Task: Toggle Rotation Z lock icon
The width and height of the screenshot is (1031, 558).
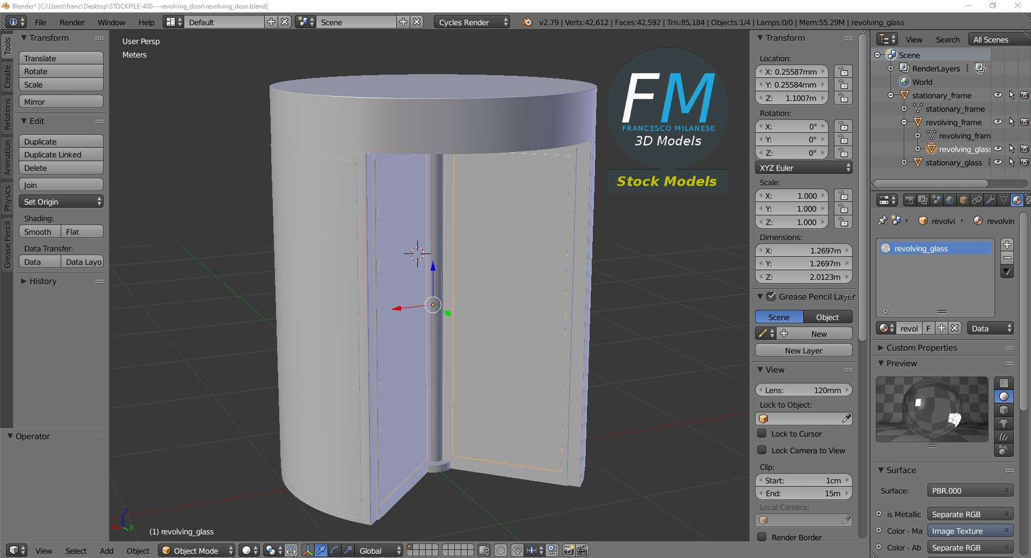Action: (x=844, y=153)
